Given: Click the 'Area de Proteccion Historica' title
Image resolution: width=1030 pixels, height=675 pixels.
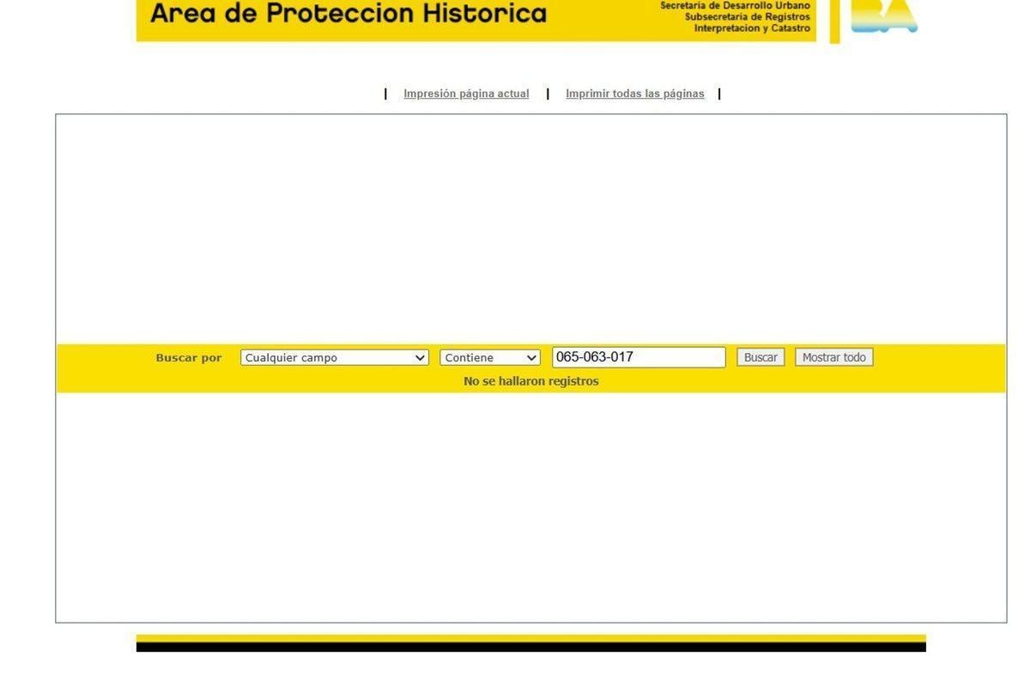Looking at the screenshot, I should click(348, 13).
